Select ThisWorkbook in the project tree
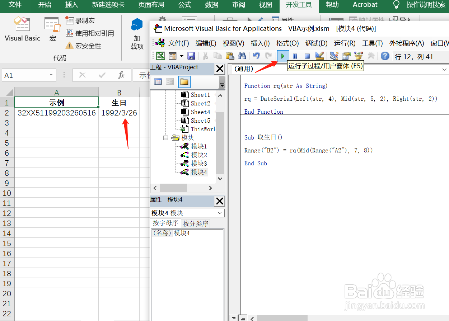The height and width of the screenshot is (321, 449). [203, 129]
